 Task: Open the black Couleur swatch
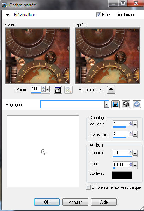point(122,175)
